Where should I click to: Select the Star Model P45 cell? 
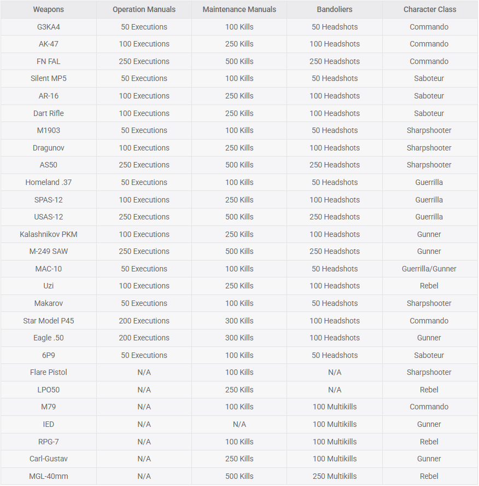[48, 321]
